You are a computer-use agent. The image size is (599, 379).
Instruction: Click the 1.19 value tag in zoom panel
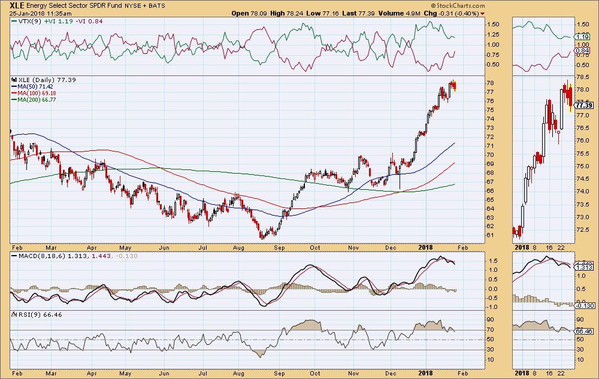coord(583,37)
